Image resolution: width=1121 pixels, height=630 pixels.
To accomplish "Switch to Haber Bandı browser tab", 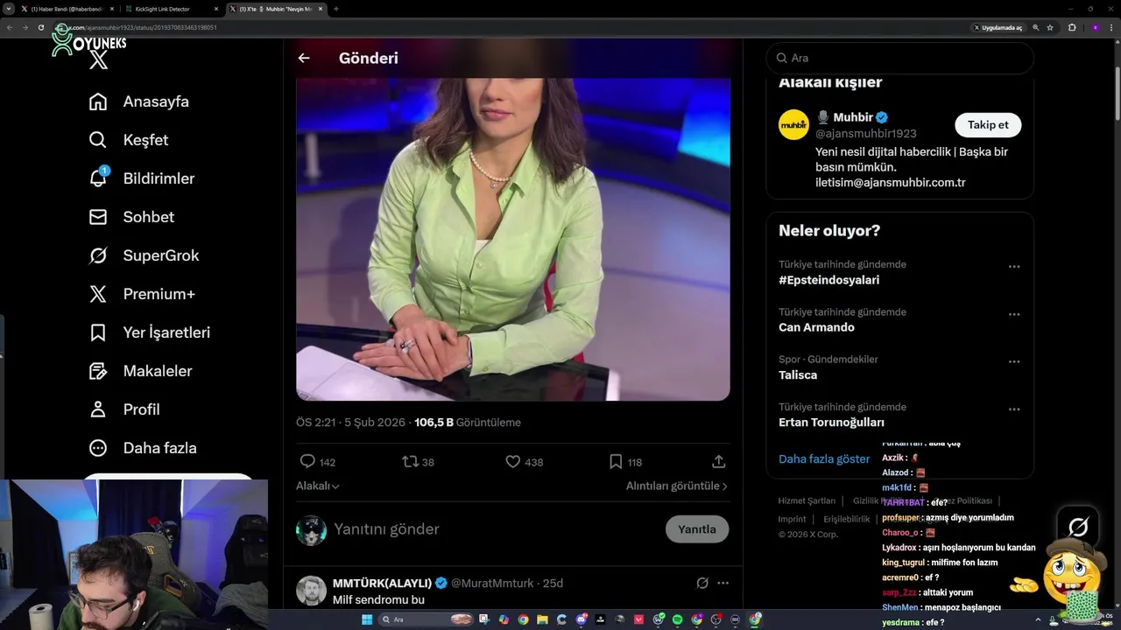I will pos(67,9).
